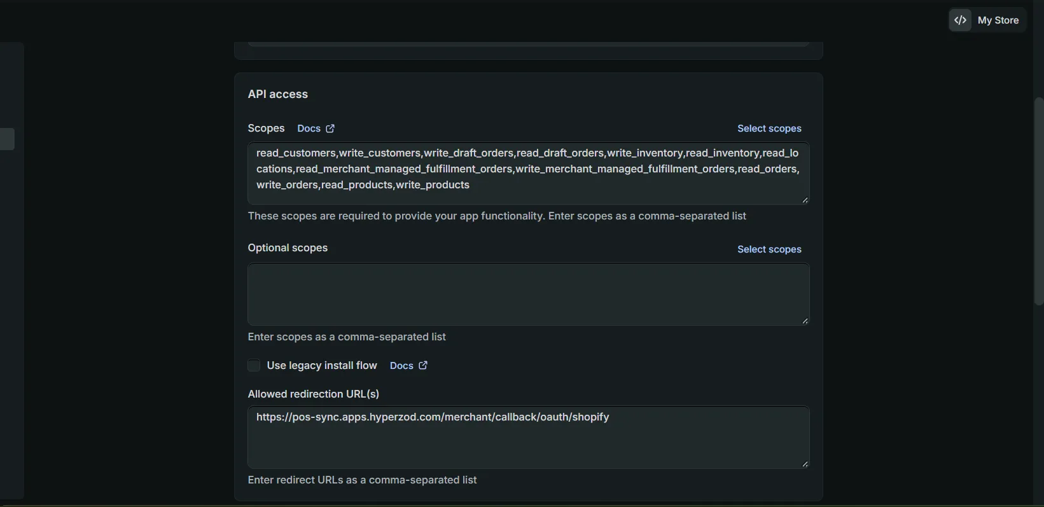1044x507 pixels.
Task: Focus the Optional scopes text area
Action: 529,294
